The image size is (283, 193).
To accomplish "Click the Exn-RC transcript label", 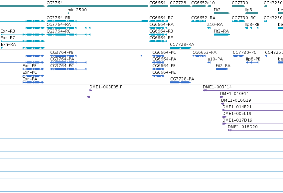I will click(x=8, y=38).
